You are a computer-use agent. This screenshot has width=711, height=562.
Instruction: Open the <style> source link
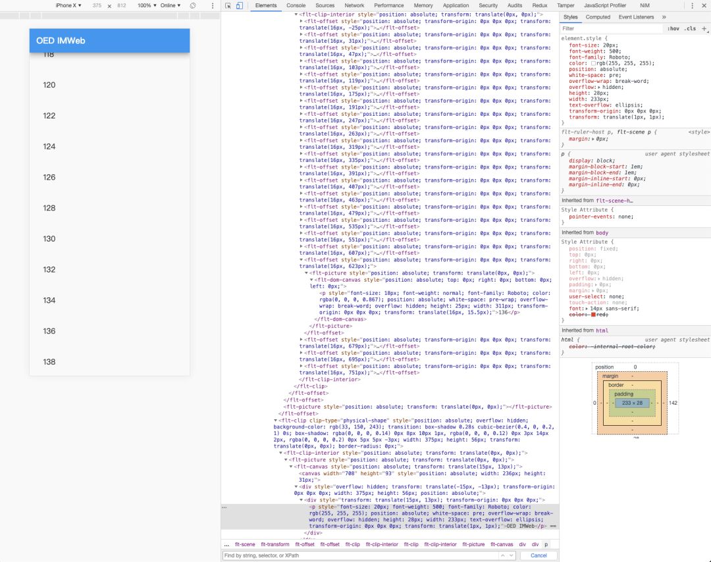pos(698,132)
